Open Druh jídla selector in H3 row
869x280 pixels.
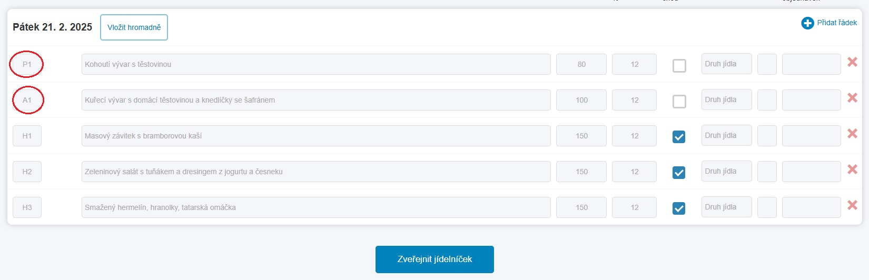tap(726, 207)
